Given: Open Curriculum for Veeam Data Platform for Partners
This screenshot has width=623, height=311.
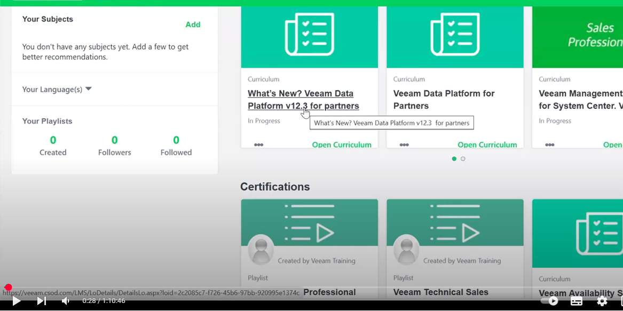Looking at the screenshot, I should 487,145.
